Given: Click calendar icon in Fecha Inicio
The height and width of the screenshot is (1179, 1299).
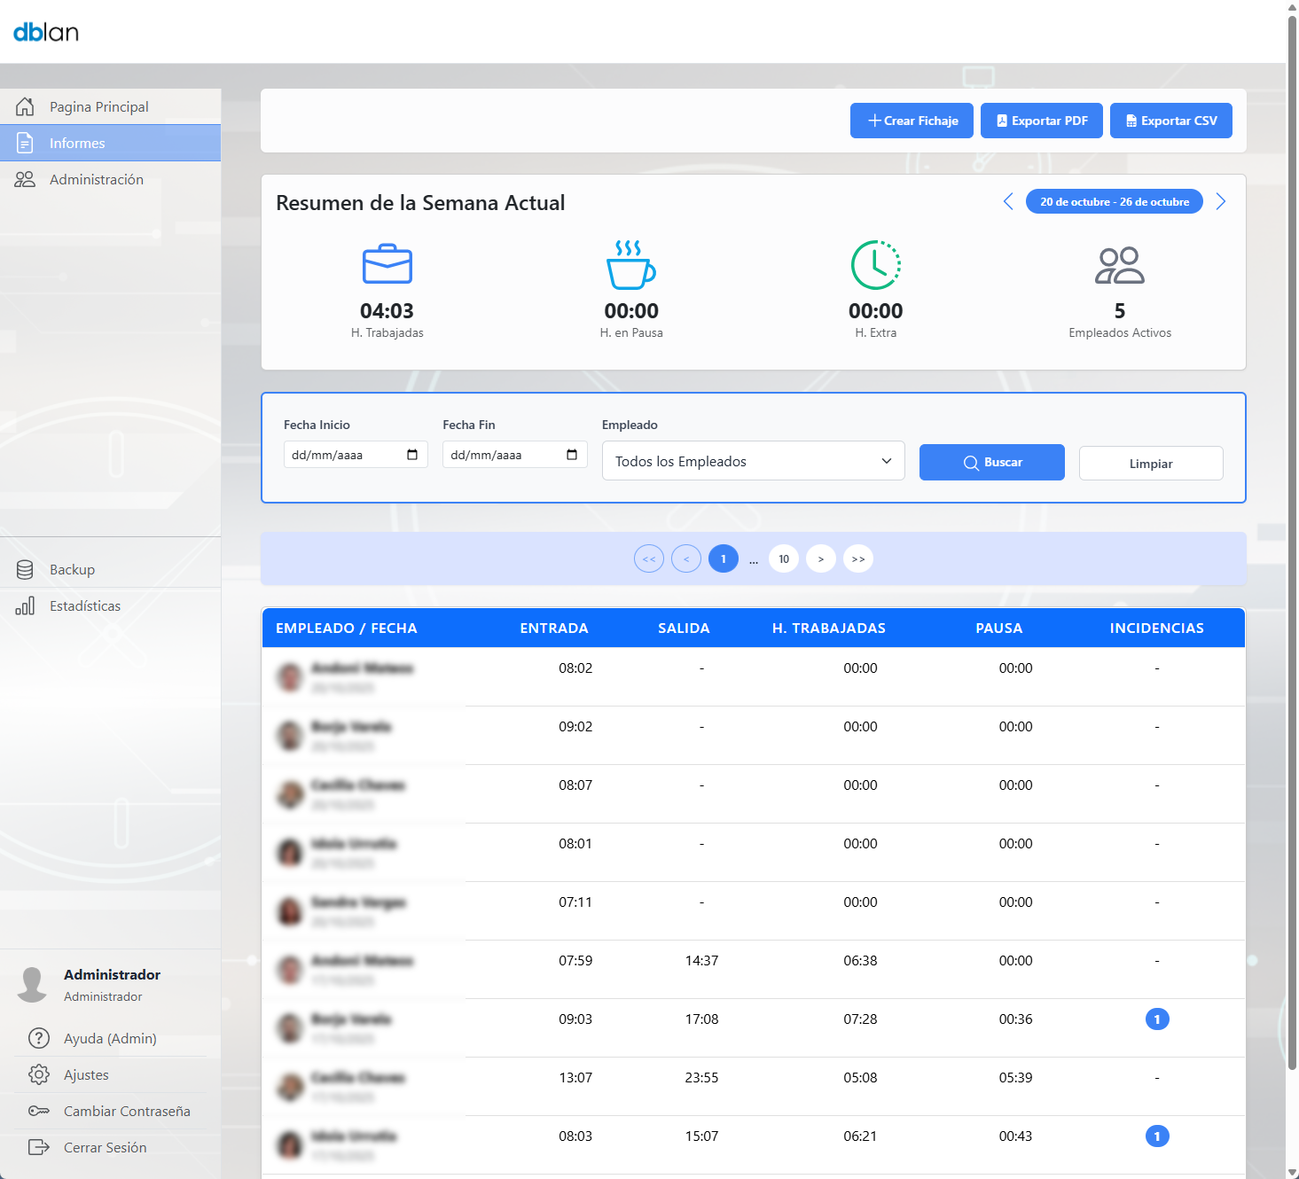Looking at the screenshot, I should tap(412, 455).
